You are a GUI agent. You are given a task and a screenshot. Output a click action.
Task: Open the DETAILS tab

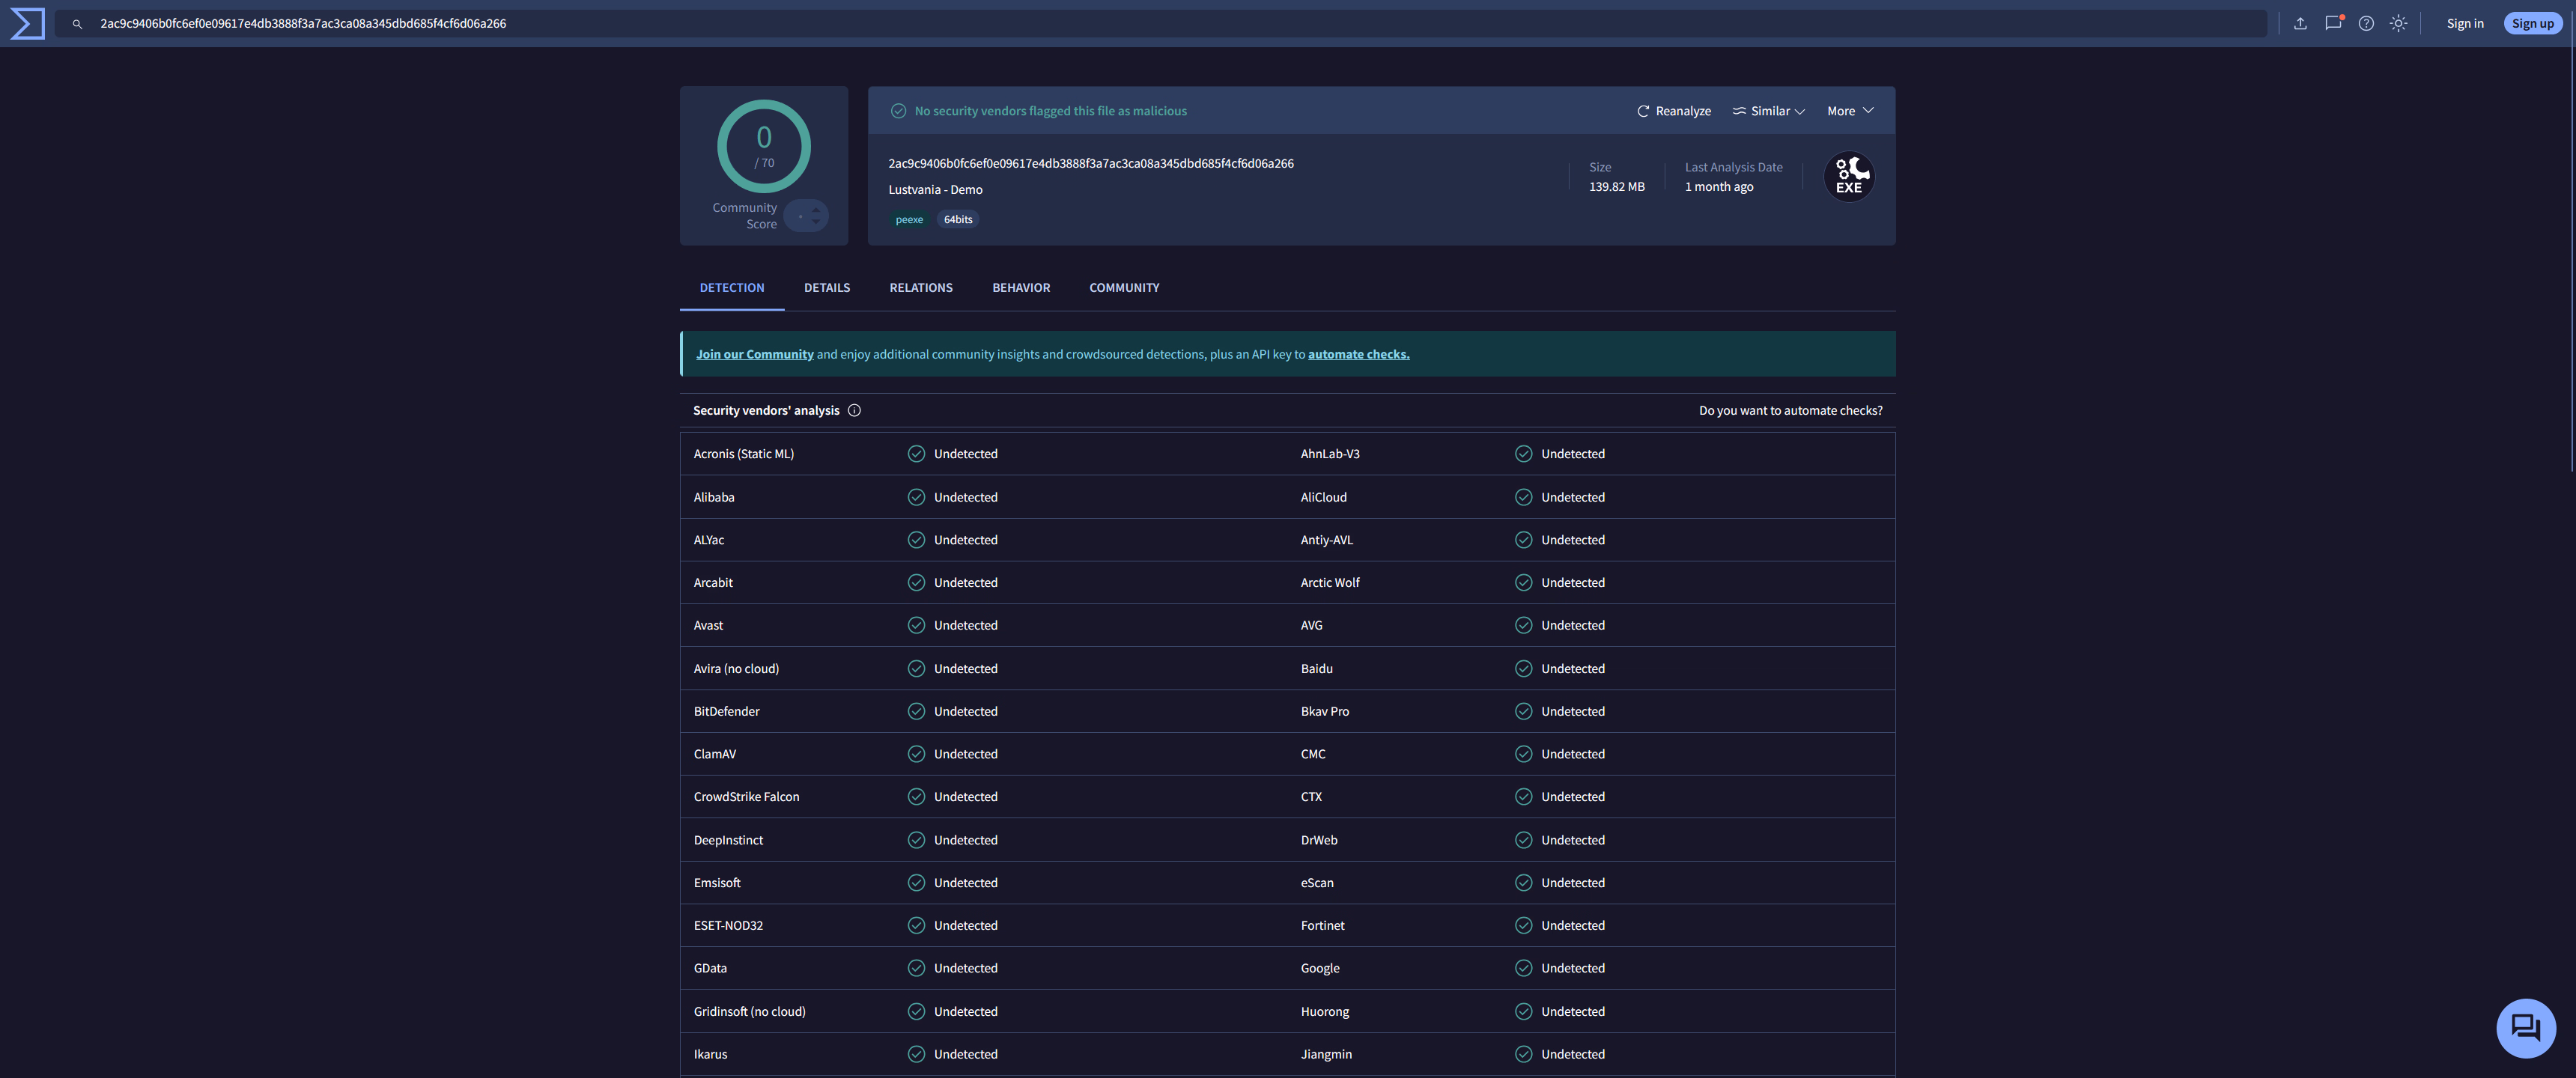click(827, 288)
